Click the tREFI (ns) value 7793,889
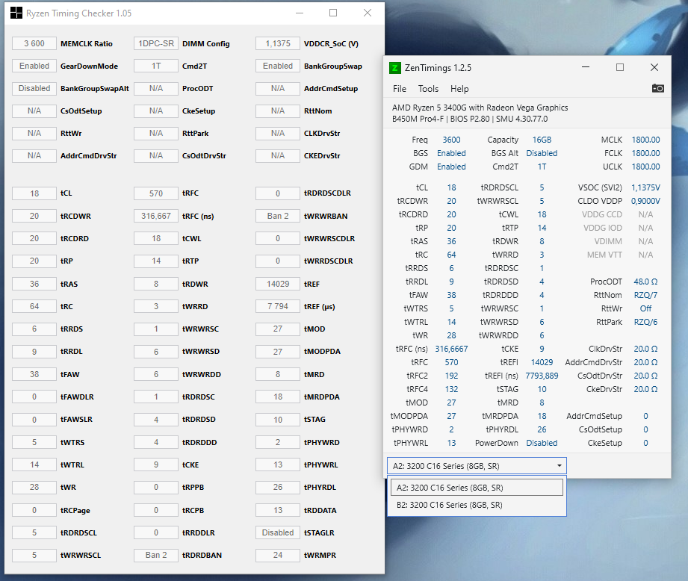Viewport: 688px width, 581px height. pyautogui.click(x=542, y=376)
